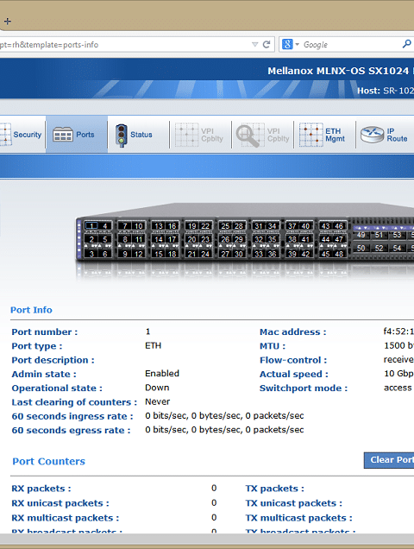The width and height of the screenshot is (414, 549).
Task: Click the Admin state value Enabled
Action: click(162, 374)
